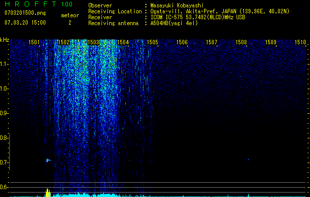
Task: Select the file name 0703201500.png
Action: coord(25,13)
